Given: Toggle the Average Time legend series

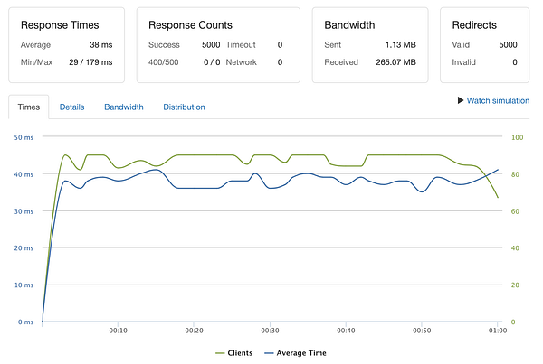Looking at the screenshot, I should click(303, 353).
